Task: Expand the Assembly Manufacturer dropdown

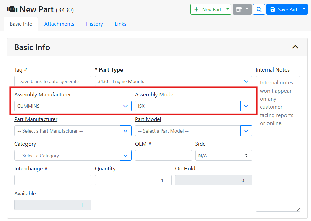Action: pos(125,106)
